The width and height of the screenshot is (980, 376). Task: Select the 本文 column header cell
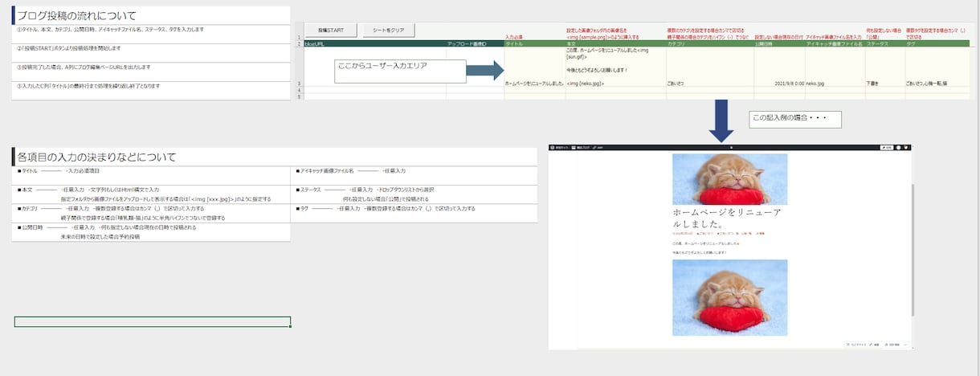pos(615,43)
